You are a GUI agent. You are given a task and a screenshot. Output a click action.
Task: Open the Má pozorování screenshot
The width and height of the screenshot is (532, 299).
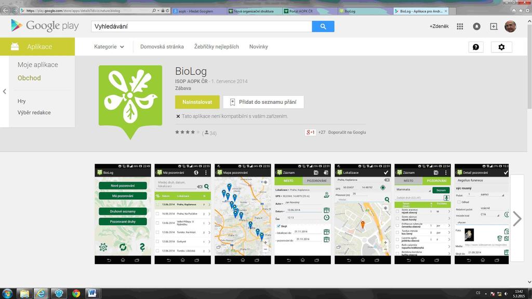click(x=182, y=214)
